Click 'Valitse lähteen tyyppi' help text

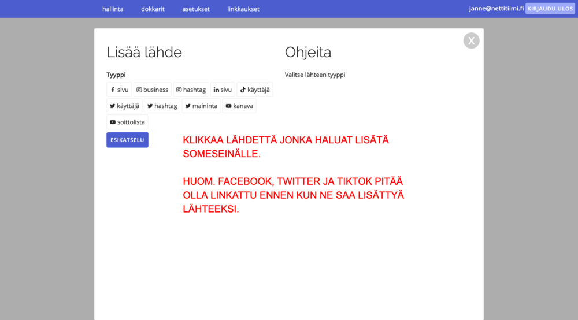(x=315, y=75)
